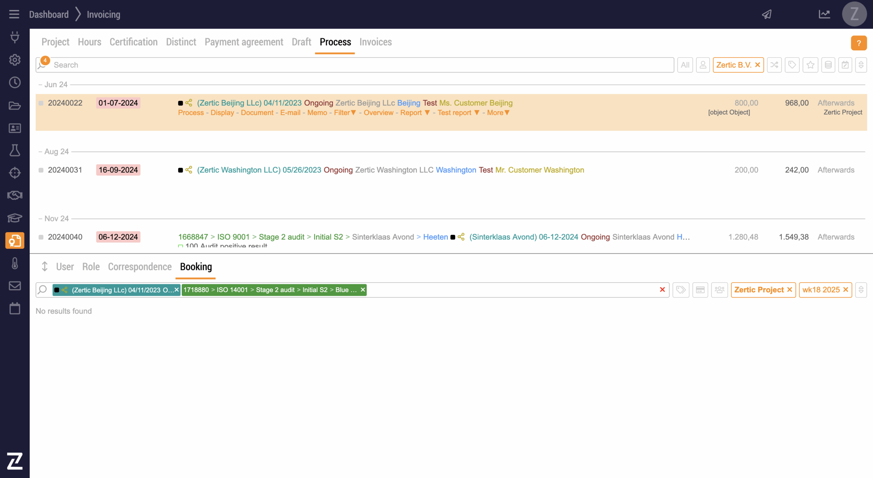Screen dimensions: 873x478
Task: Click the tags icon in booking toolbar
Action: tap(681, 290)
